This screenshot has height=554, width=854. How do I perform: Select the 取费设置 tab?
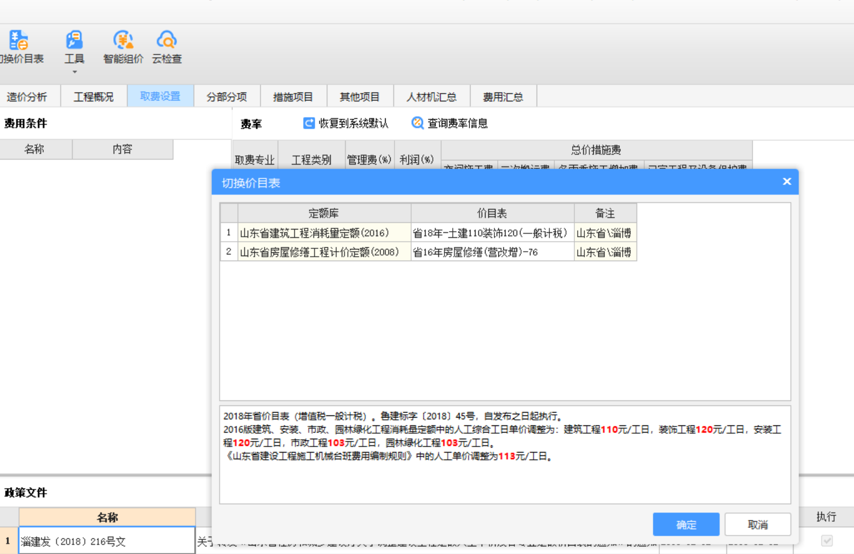tap(160, 96)
